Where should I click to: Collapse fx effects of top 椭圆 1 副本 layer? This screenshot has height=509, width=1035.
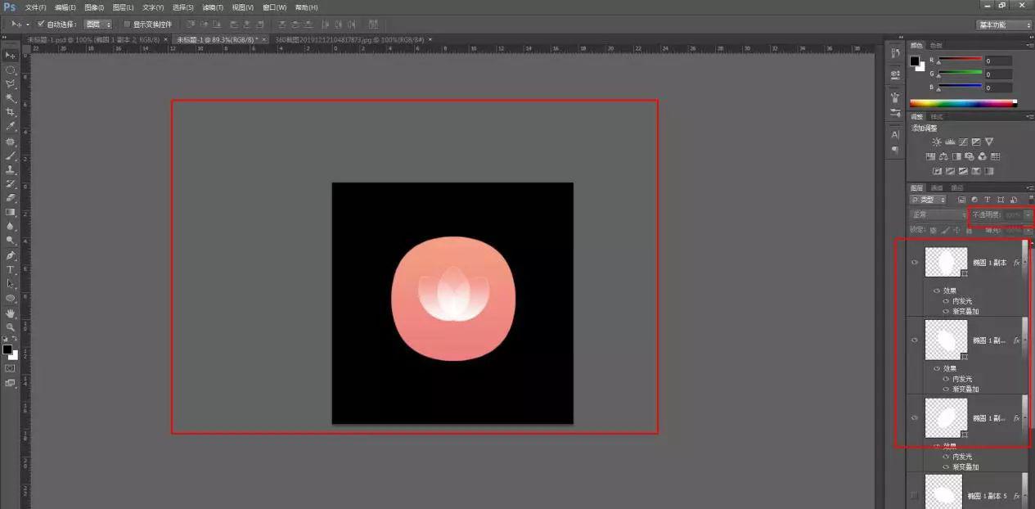coord(1024,263)
